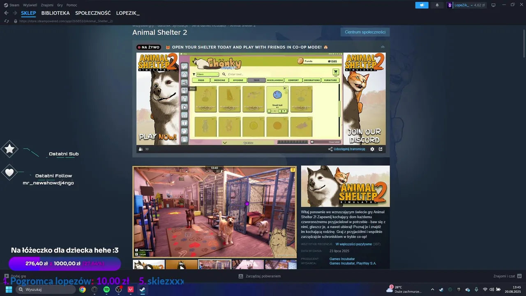This screenshot has height=296, width=526.
Task: Open the Znajomi menu
Action: pos(47,5)
